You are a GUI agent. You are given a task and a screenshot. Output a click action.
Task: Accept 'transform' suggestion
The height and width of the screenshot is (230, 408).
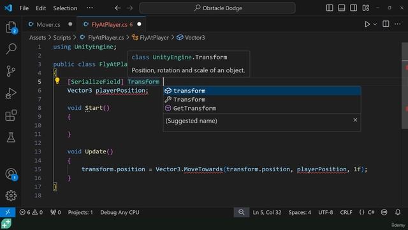point(262,91)
